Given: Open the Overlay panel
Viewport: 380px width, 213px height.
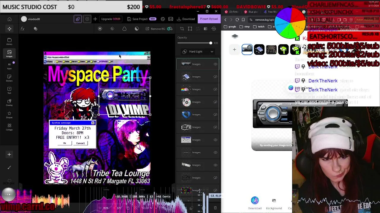Looking at the screenshot, I should click(x=9, y=102).
